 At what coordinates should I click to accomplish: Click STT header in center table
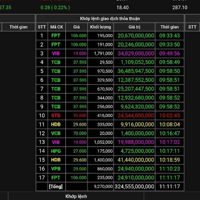pos(42,27)
